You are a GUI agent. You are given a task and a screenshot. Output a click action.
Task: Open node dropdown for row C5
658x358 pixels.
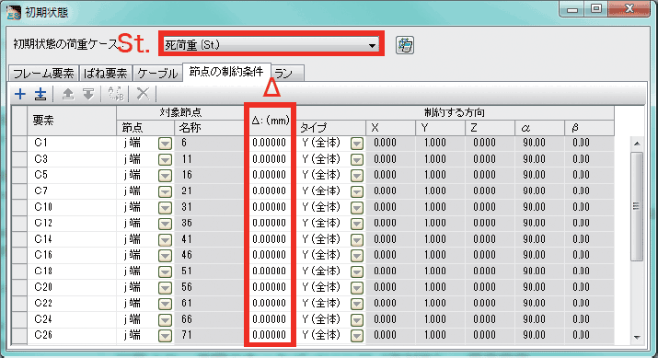click(x=166, y=176)
